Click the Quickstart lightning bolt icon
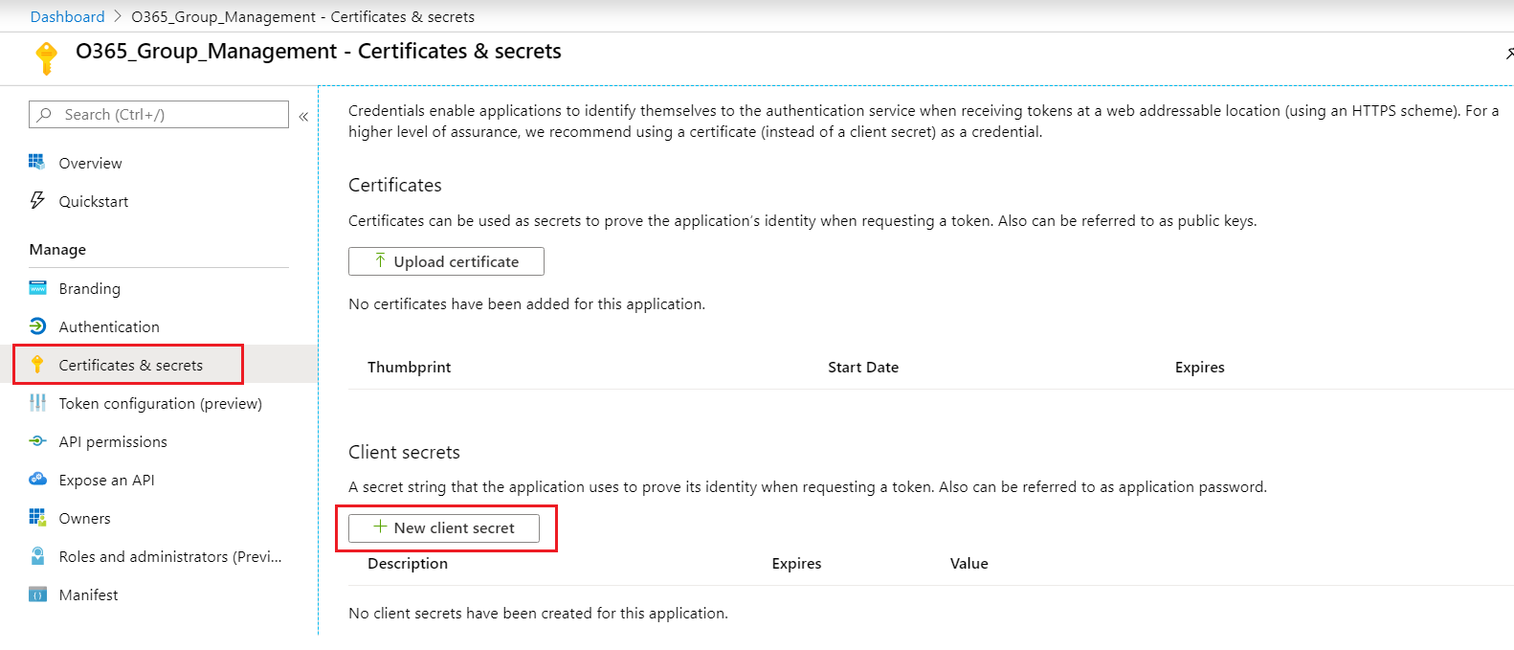The width and height of the screenshot is (1514, 650). 37,201
